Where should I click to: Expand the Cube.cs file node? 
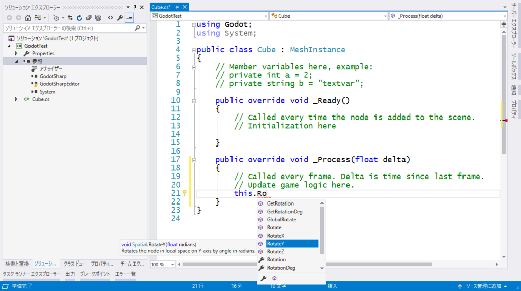tap(16, 99)
